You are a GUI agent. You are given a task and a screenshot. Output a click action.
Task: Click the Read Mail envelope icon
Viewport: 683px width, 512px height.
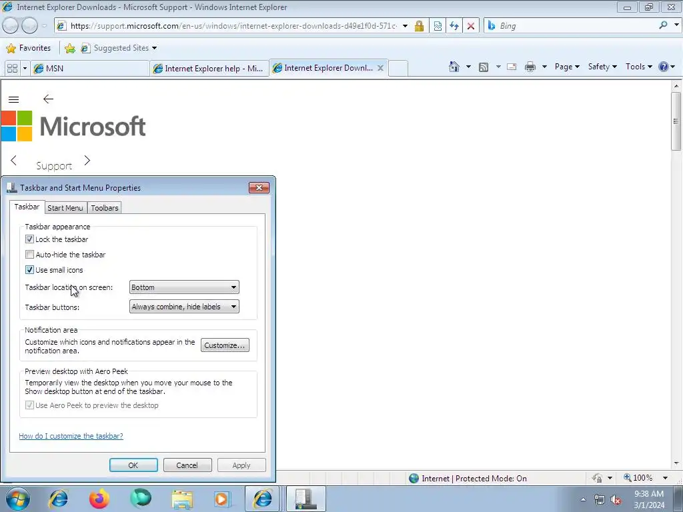(x=512, y=67)
